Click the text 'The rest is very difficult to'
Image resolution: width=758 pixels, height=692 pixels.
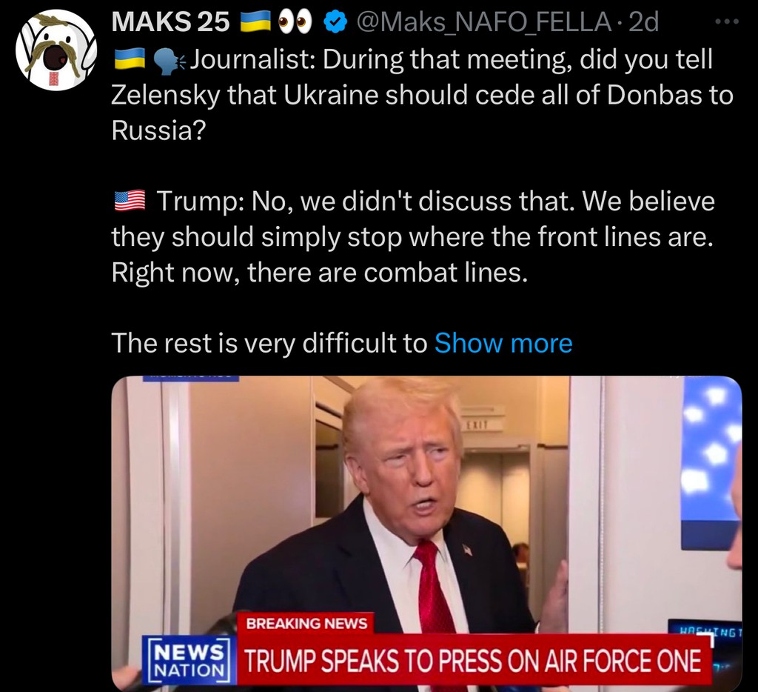[269, 343]
